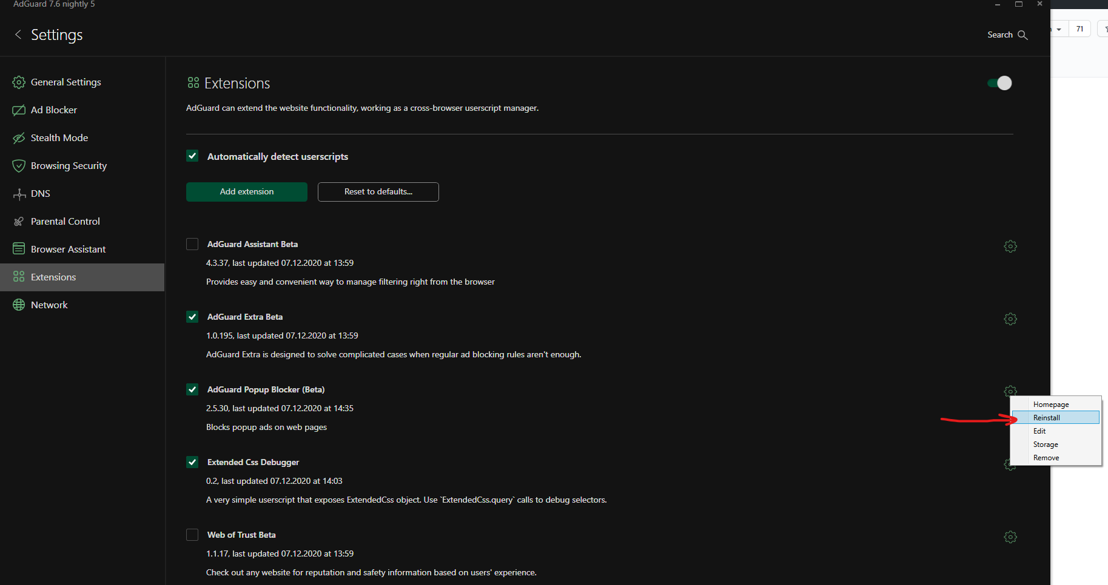Viewport: 1108px width, 585px height.
Task: Open Storage from the context menu
Action: tap(1056, 445)
